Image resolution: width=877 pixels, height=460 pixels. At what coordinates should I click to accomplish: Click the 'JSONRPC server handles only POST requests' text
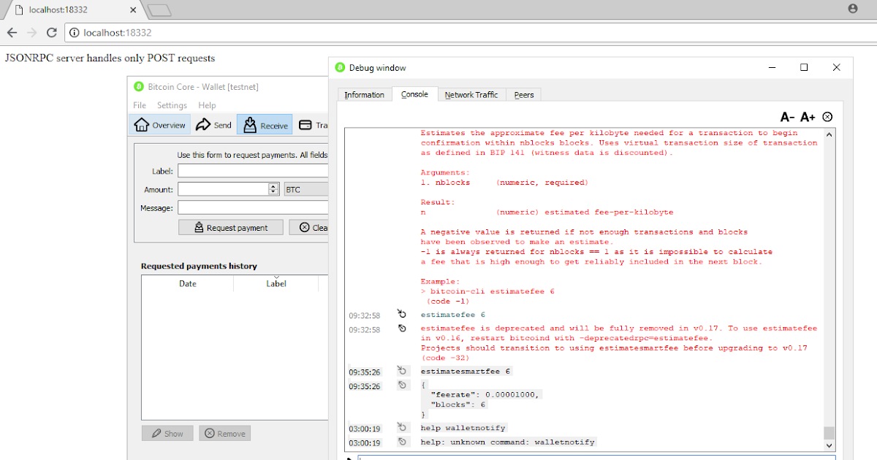pyautogui.click(x=110, y=58)
